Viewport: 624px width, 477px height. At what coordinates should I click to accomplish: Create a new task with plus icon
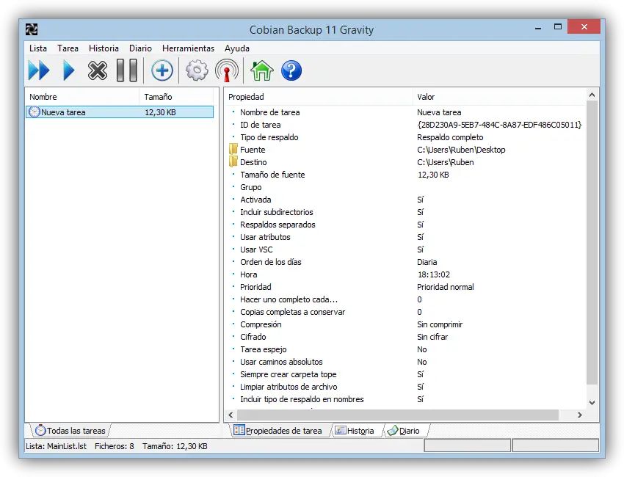[x=162, y=70]
